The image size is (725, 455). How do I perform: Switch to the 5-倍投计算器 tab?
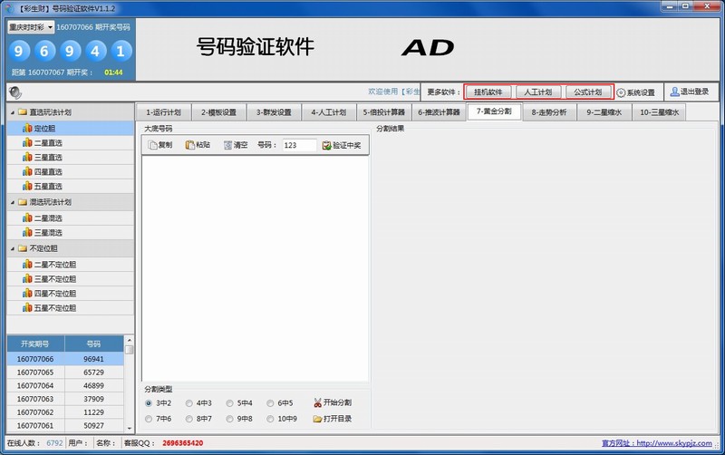tap(383, 113)
